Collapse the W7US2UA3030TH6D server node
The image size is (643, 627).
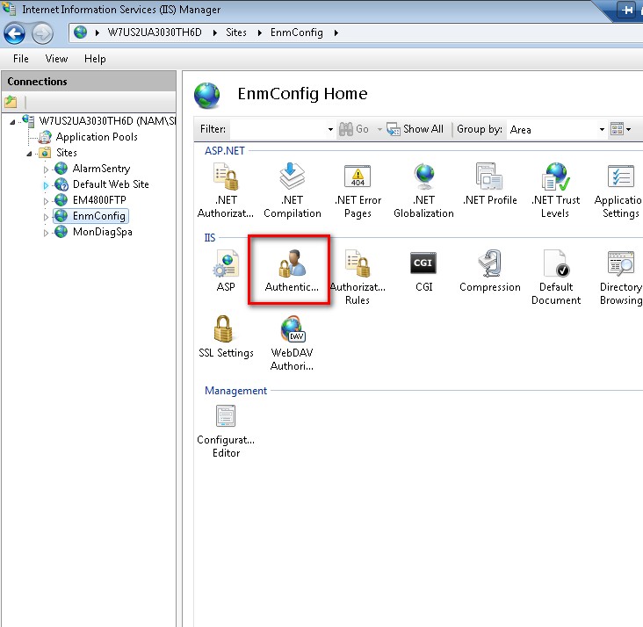click(12, 122)
